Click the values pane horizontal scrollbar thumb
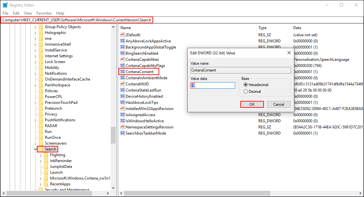Image resolution: width=364 pixels, height=197 pixels. click(197, 193)
